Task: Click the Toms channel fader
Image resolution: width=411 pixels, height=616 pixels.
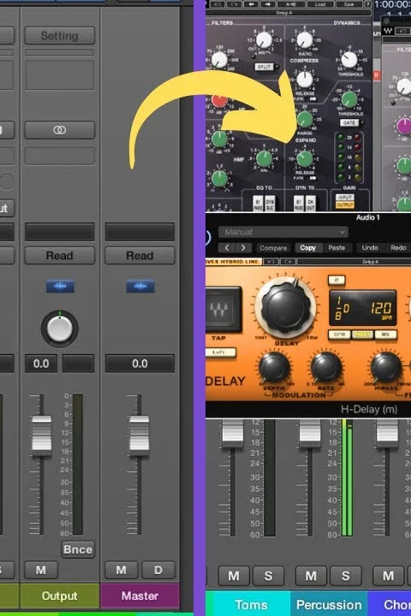Action: 233,432
